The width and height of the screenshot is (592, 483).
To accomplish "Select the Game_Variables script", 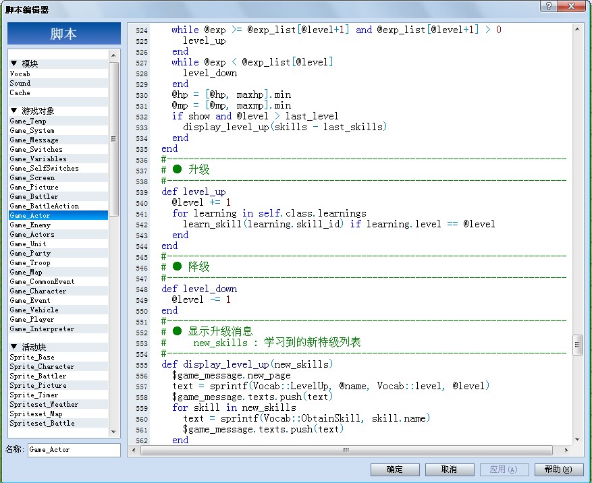I will point(59,159).
